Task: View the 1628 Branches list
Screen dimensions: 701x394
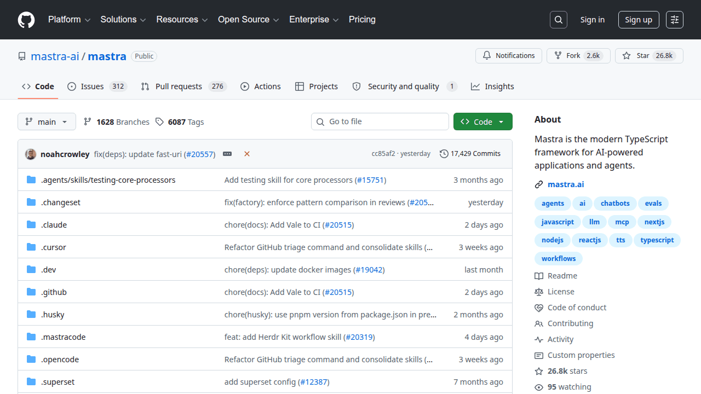Action: 117,122
